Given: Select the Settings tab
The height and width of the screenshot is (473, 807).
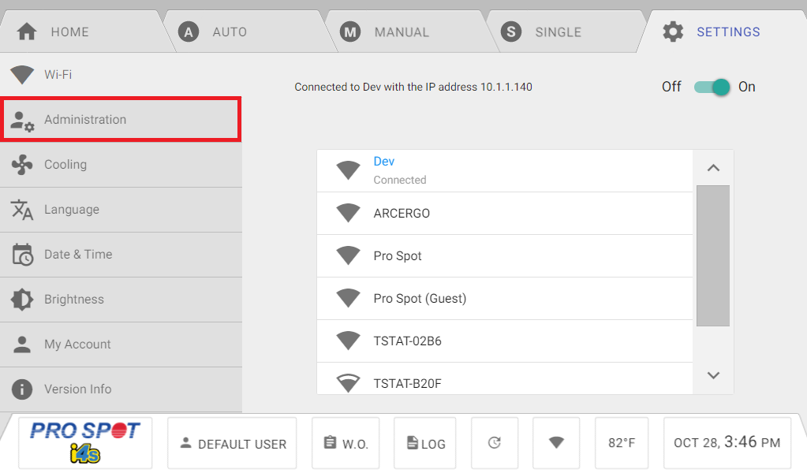Looking at the screenshot, I should pyautogui.click(x=723, y=32).
